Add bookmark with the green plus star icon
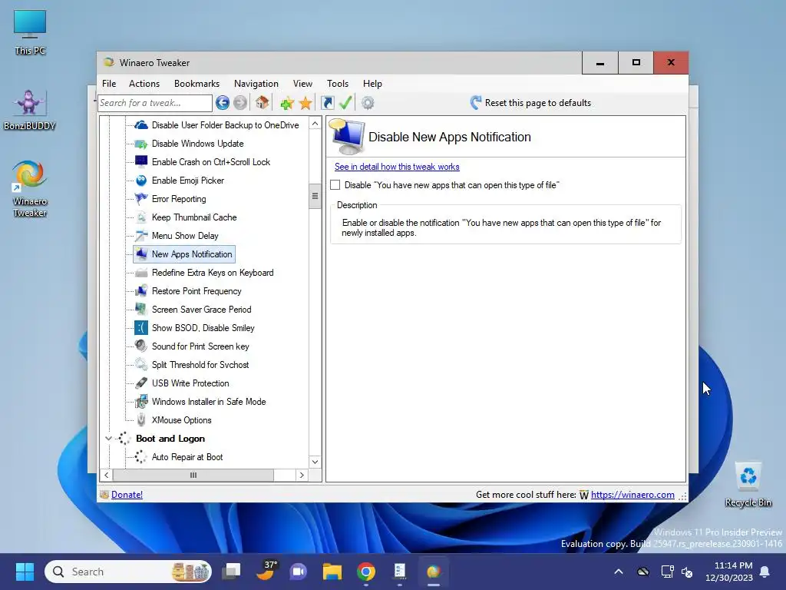 click(x=287, y=104)
